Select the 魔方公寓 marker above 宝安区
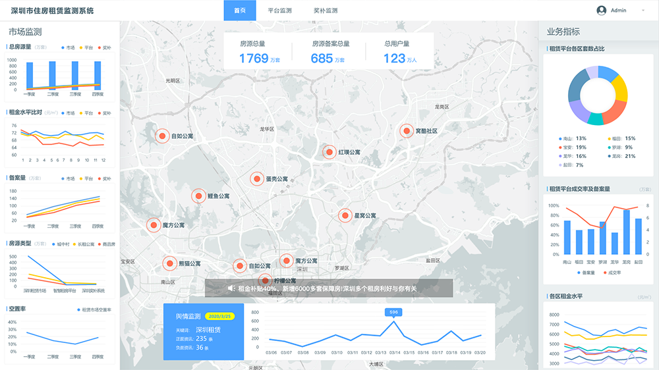This screenshot has width=659, height=370. click(154, 225)
